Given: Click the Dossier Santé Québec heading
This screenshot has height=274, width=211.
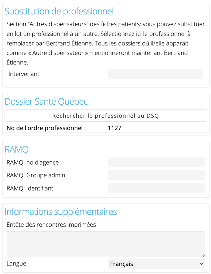Looking at the screenshot, I should pyautogui.click(x=46, y=101).
